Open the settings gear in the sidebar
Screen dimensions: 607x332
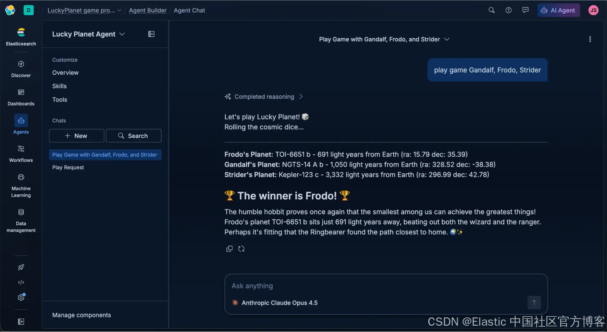(21, 298)
